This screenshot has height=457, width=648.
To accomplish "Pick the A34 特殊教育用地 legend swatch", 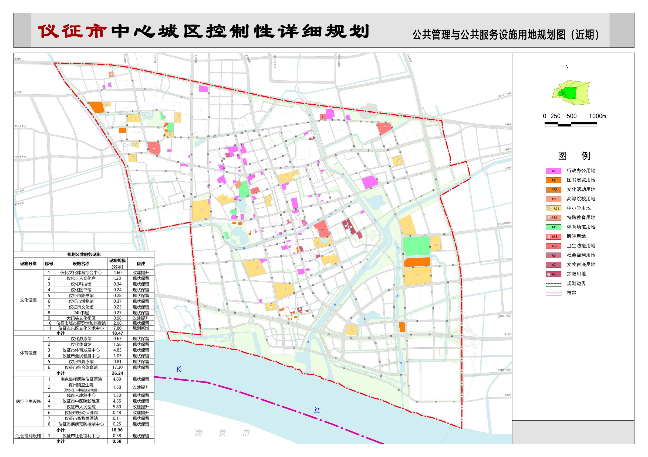I will [553, 218].
